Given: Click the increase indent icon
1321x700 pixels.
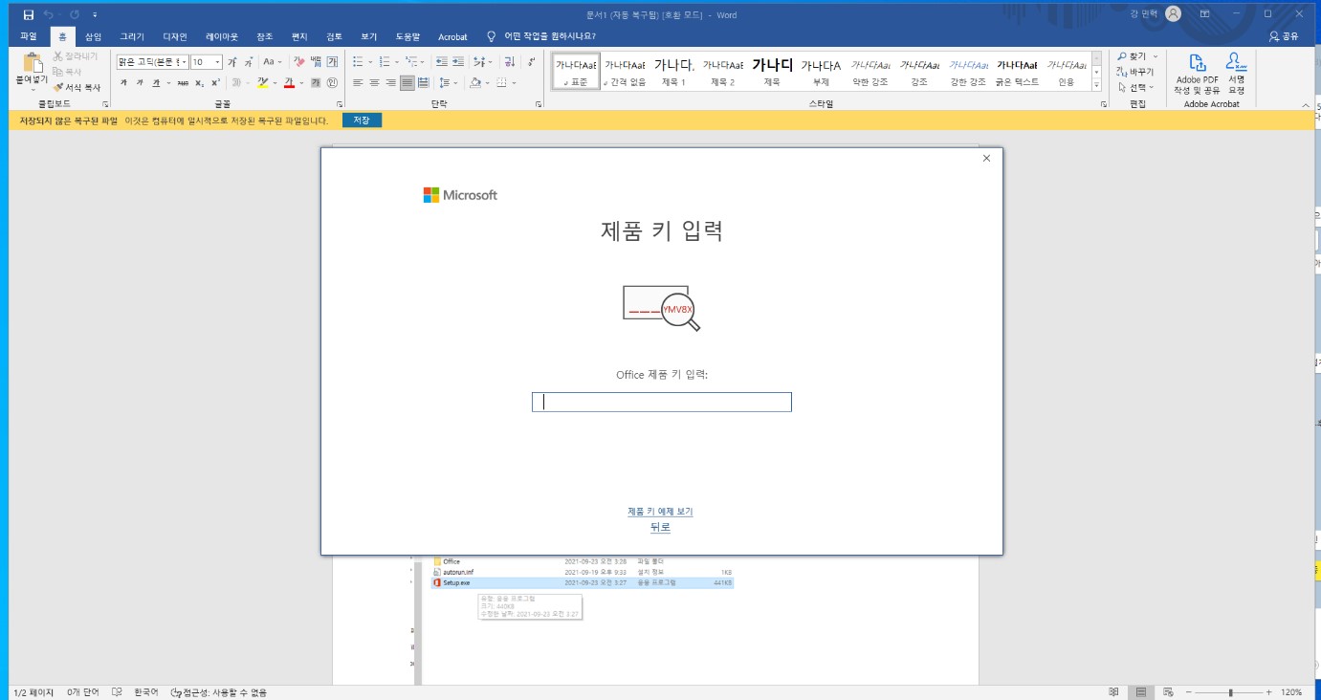Looking at the screenshot, I should [459, 62].
